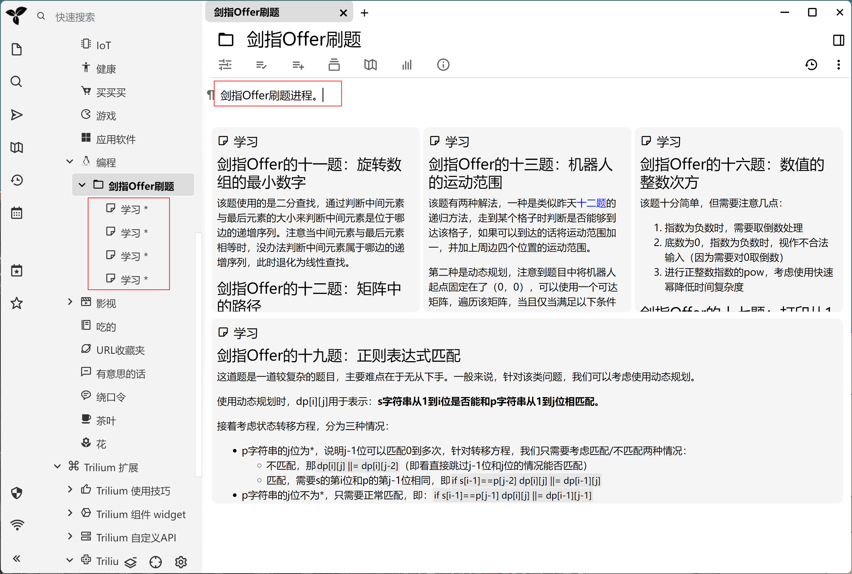
Task: Expand the 影视 tree node
Action: click(x=70, y=302)
